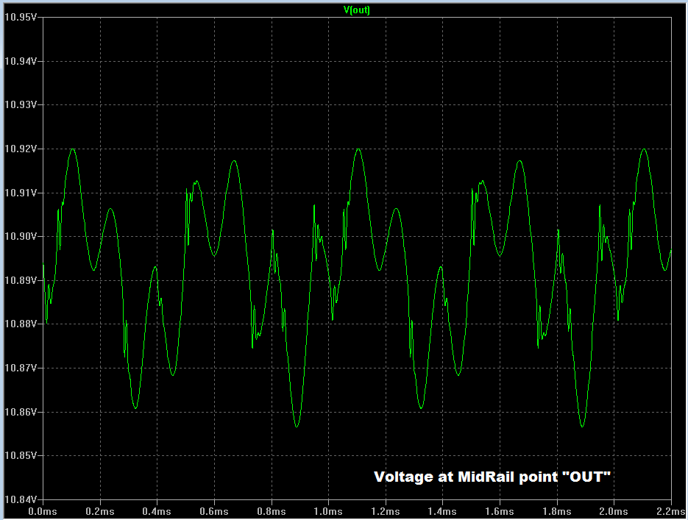Click the 0.6ms time axis label
Viewport: 688px width, 520px height.
(x=214, y=511)
